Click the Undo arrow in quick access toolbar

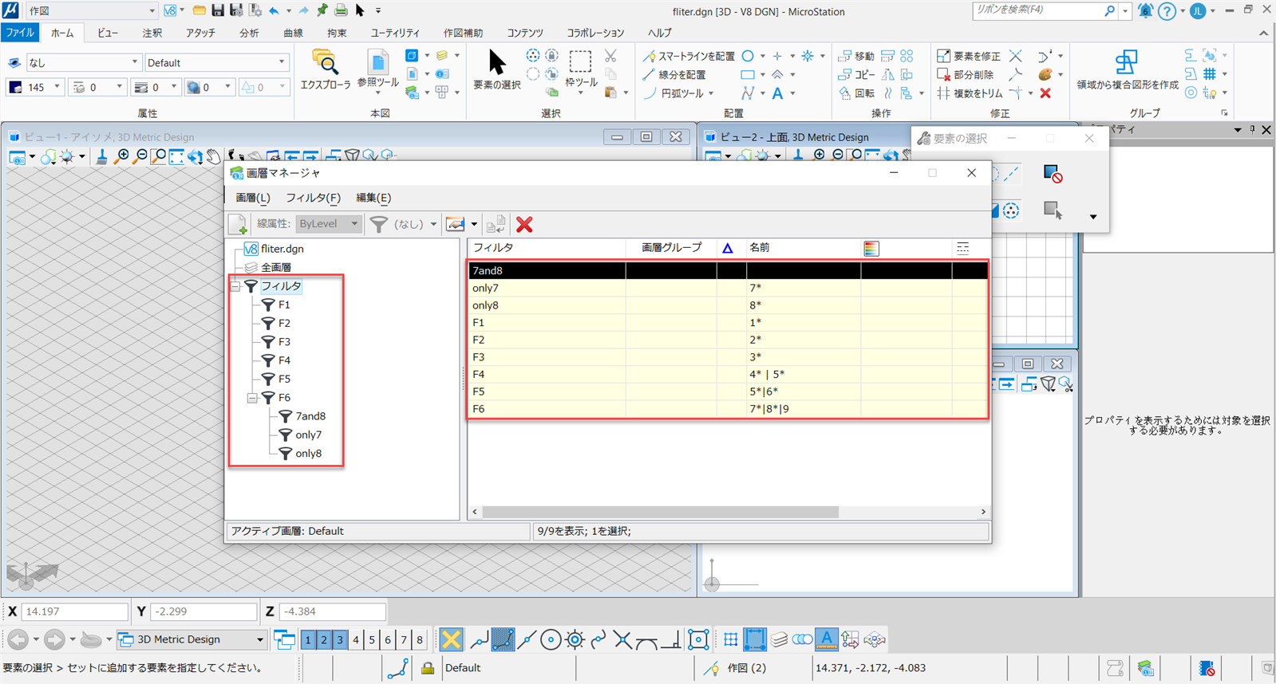click(x=274, y=10)
